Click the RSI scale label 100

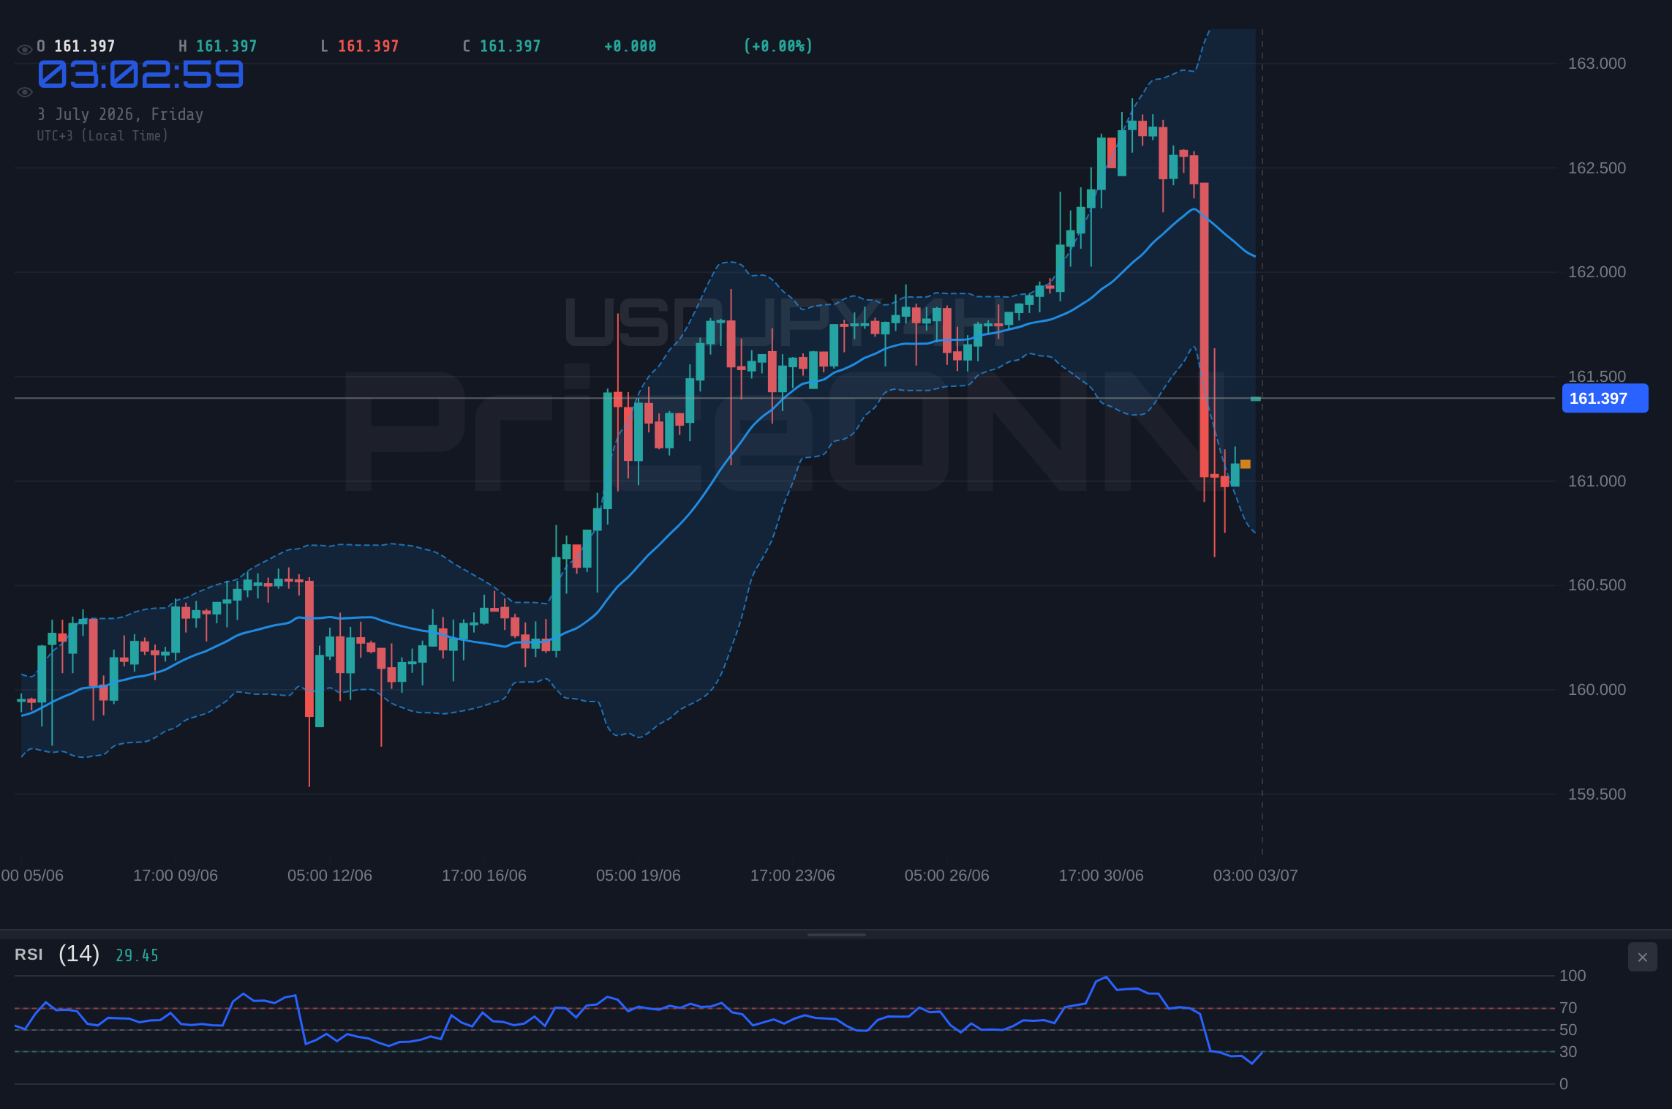click(1573, 976)
